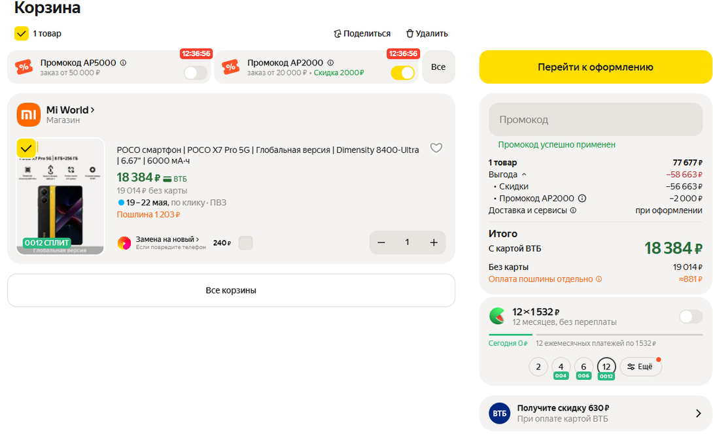Select 2-month split option
713x436 pixels.
click(538, 367)
